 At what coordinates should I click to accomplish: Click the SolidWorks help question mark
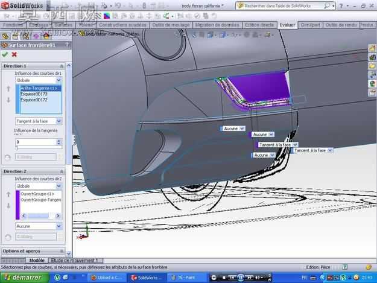341,6
